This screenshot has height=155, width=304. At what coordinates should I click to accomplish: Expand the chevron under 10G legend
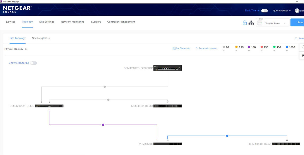pyautogui.click(x=249, y=50)
